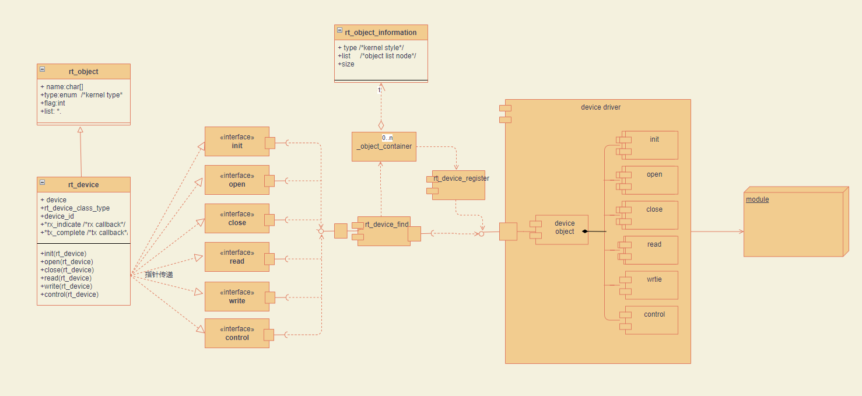Collapse the rt_object_information class
The height and width of the screenshot is (396, 862).
click(x=339, y=32)
